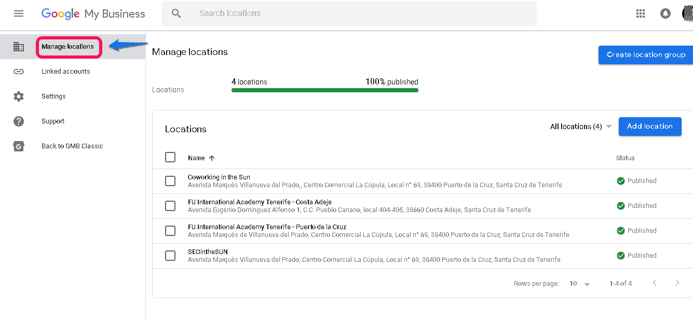Focus the Search locations field
This screenshot has height=322, width=693.
(x=349, y=13)
